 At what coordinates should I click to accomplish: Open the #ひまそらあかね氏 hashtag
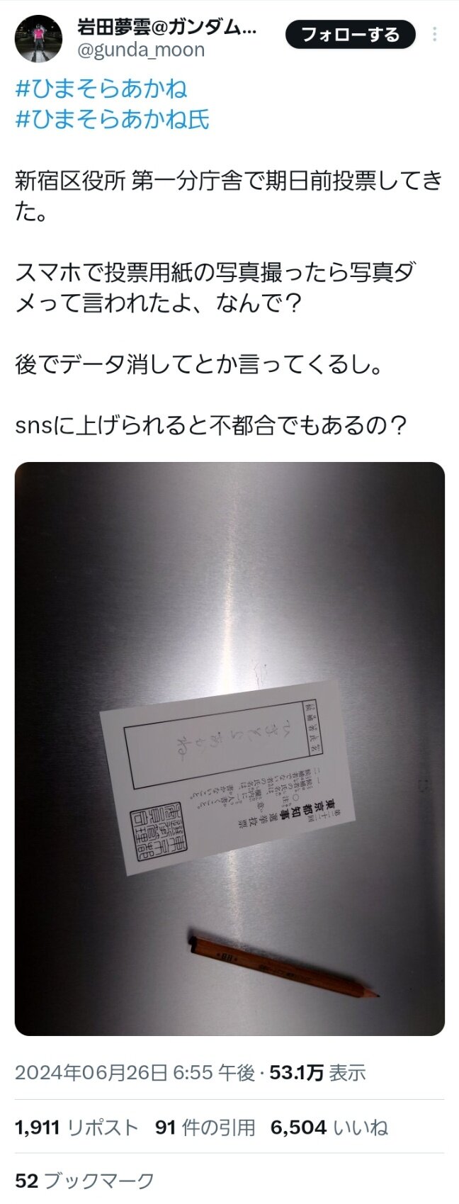113,119
